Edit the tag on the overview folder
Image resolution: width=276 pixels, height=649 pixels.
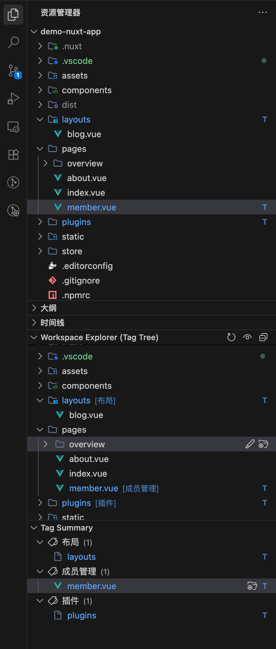click(x=250, y=444)
